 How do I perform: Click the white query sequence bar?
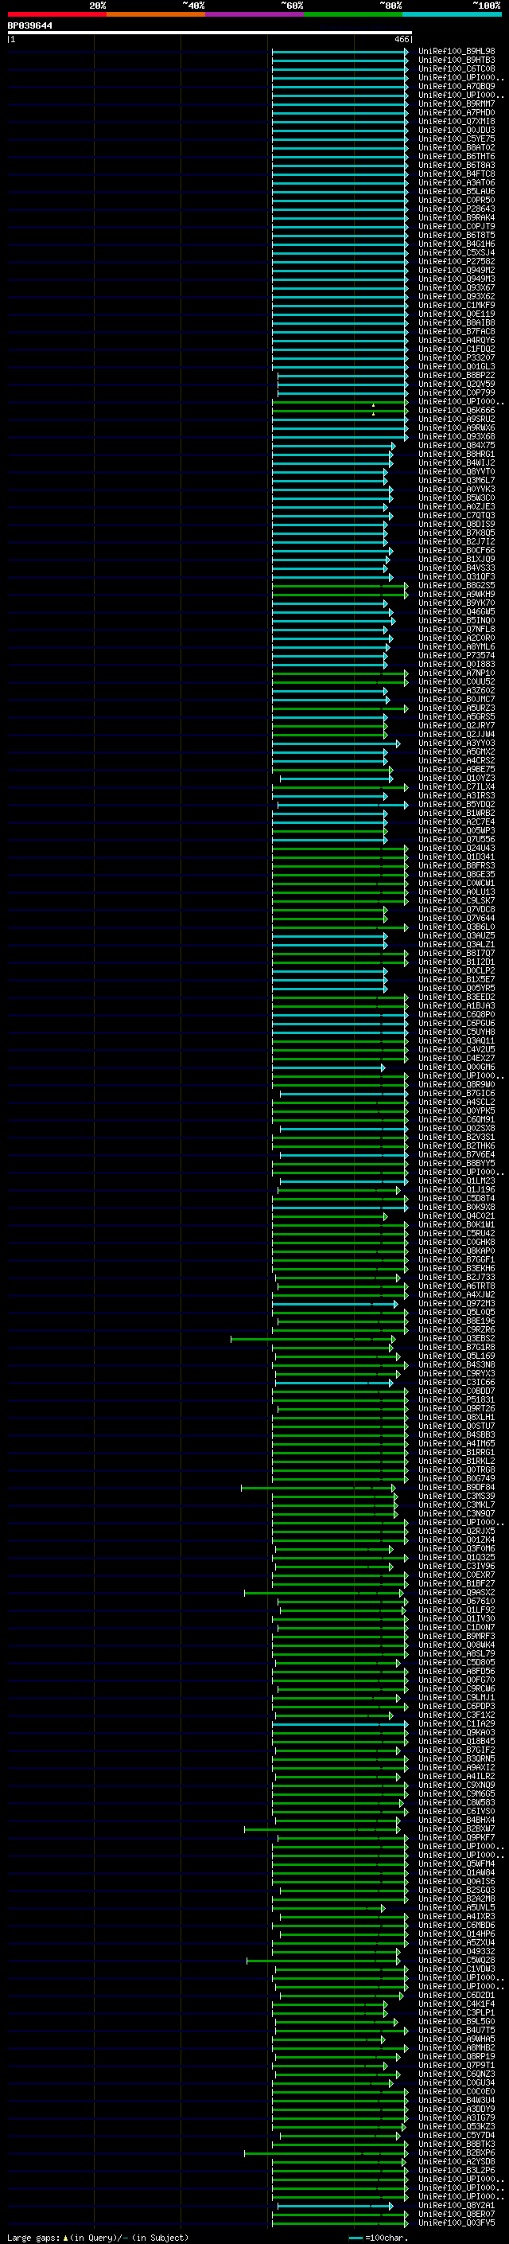tap(209, 33)
